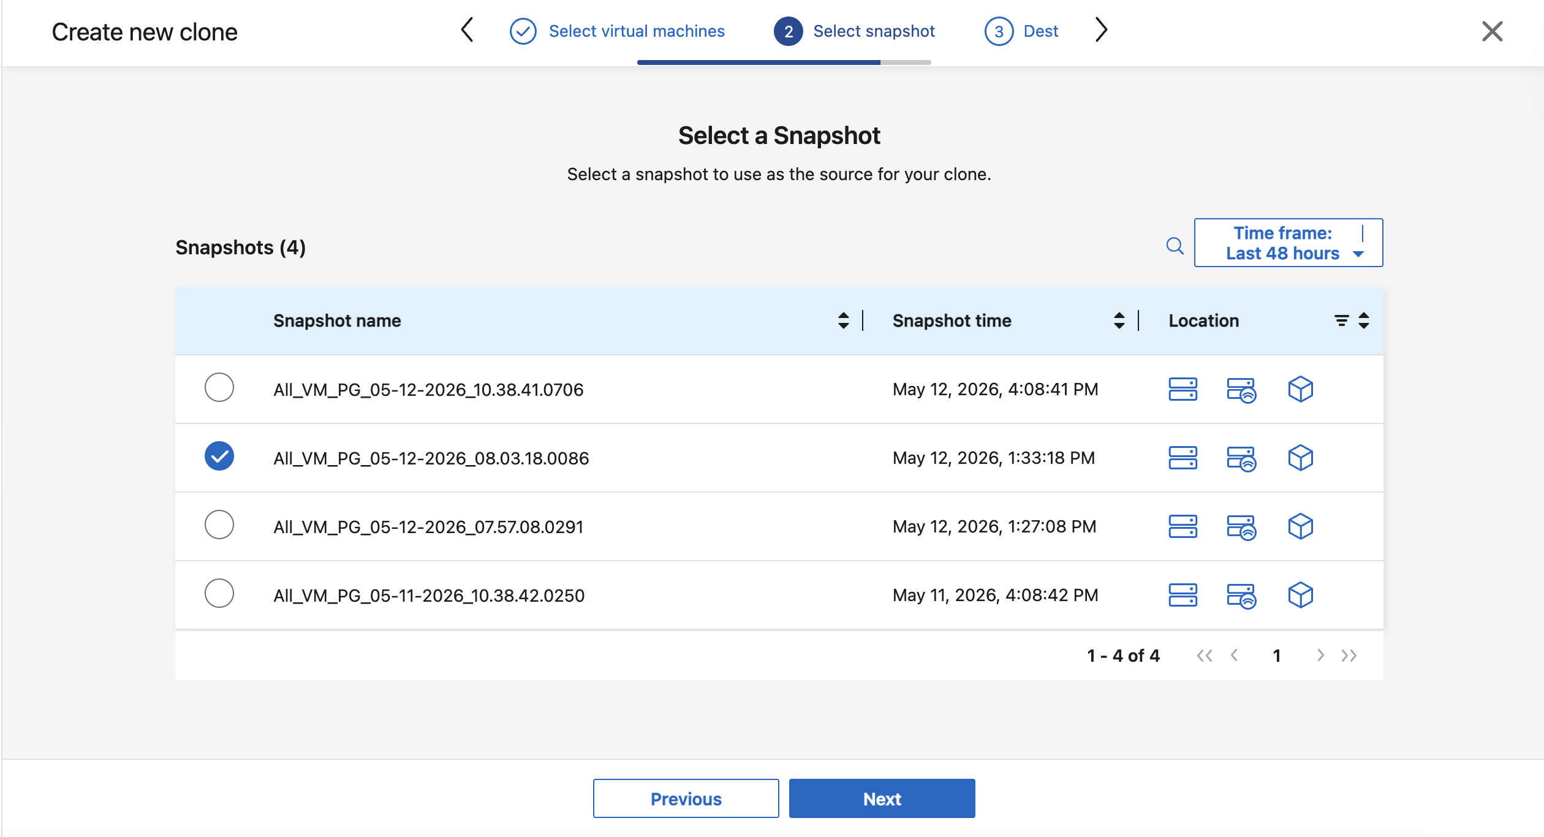Click the Previous button

[x=686, y=798]
